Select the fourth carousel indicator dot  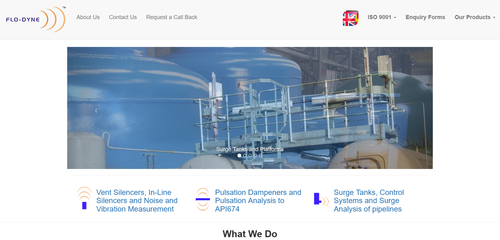pyautogui.click(x=255, y=156)
